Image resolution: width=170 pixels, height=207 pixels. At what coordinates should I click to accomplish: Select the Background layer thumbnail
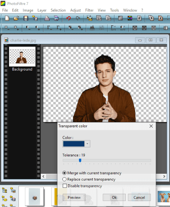click(x=22, y=57)
